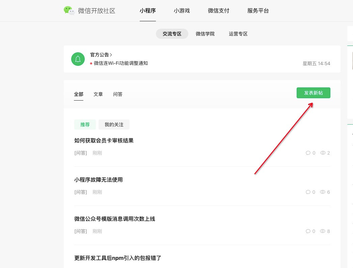Expand 官方公告 announcements chevron
Viewport: 353px width, 268px height.
pyautogui.click(x=111, y=55)
